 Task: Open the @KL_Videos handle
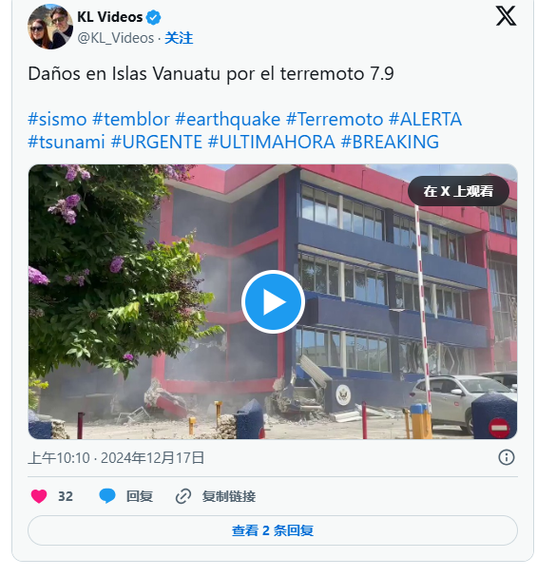[x=116, y=38]
